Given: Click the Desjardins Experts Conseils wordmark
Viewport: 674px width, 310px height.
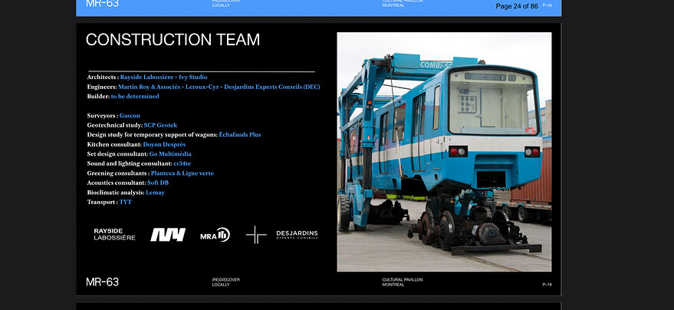Looking at the screenshot, I should pos(297,235).
